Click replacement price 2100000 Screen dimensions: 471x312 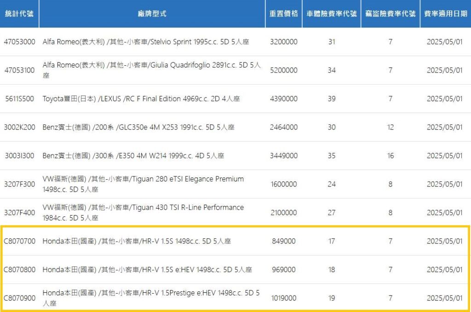click(283, 213)
